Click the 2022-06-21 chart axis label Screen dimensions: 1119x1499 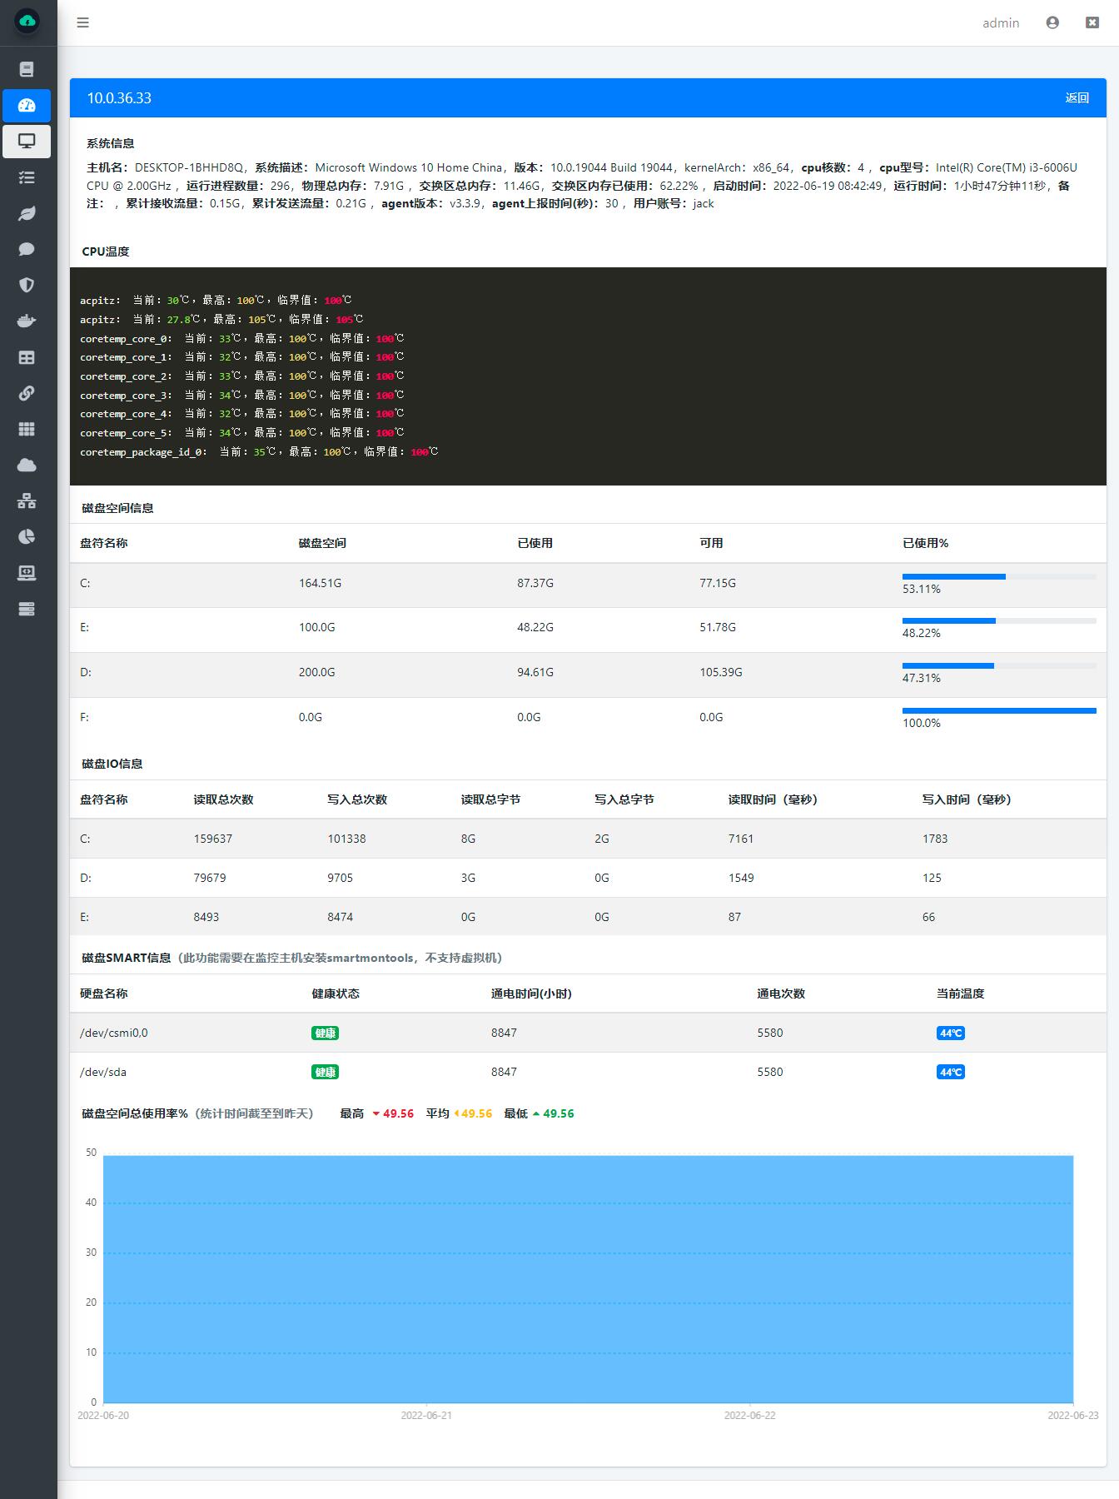tap(426, 1415)
